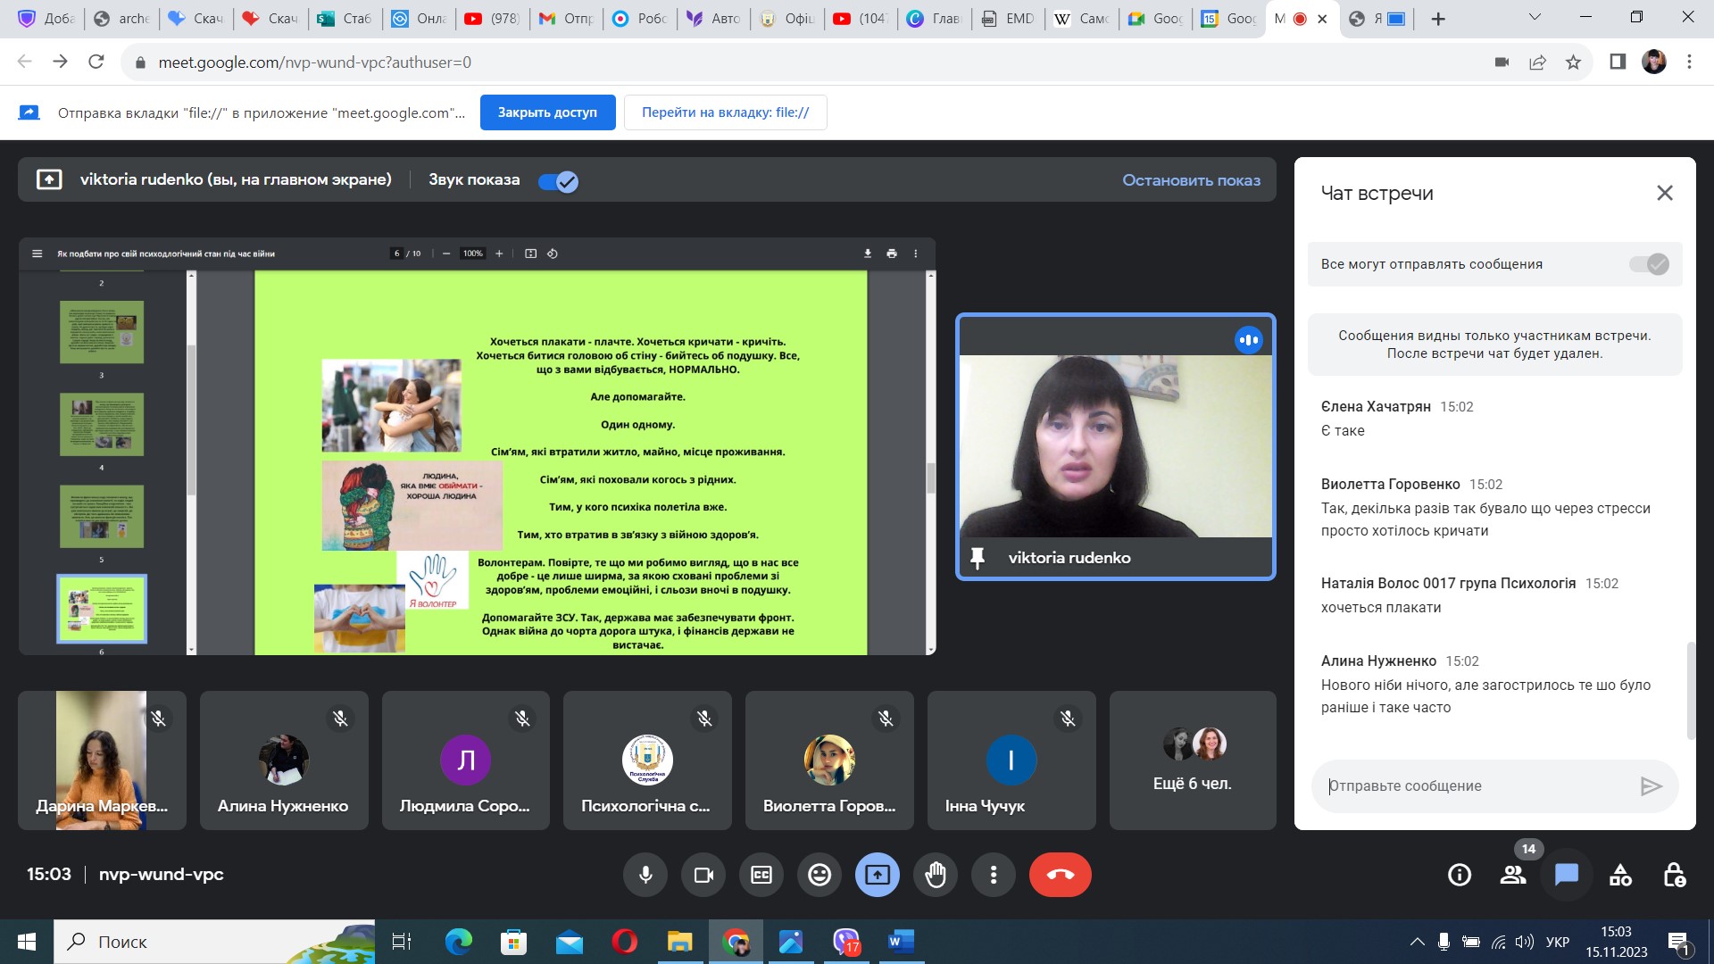
Task: Unpin viktoria rudenko tile pin icon
Action: (x=978, y=558)
